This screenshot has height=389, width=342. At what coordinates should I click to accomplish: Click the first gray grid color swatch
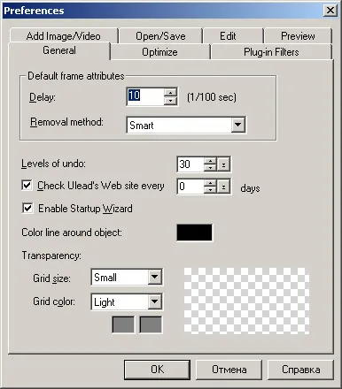(123, 324)
